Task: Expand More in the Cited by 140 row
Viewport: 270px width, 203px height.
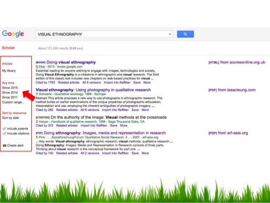Action: (x=145, y=153)
